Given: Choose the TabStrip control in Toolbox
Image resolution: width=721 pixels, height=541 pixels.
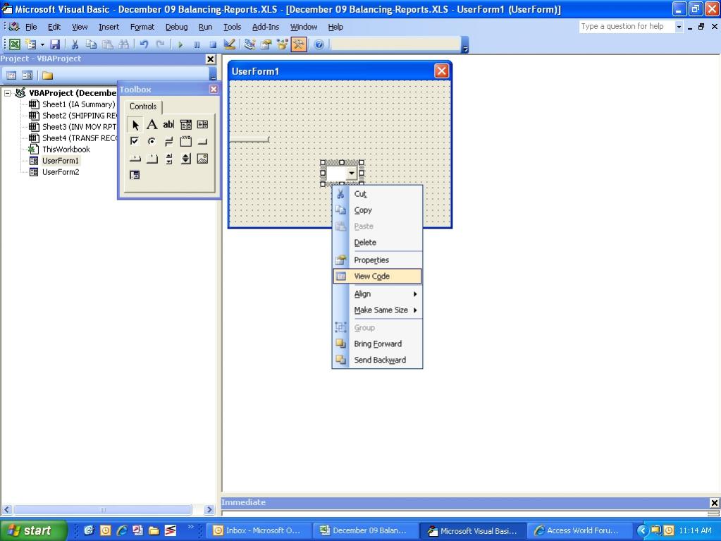Looking at the screenshot, I should tap(135, 159).
